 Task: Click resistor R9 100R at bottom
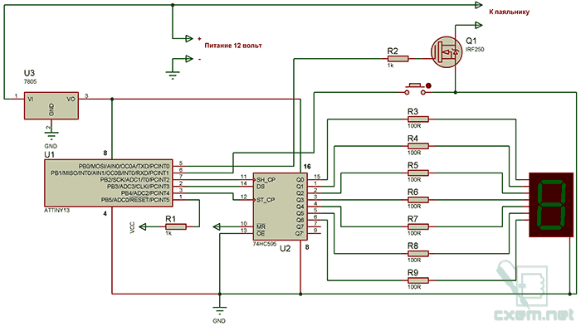418,280
